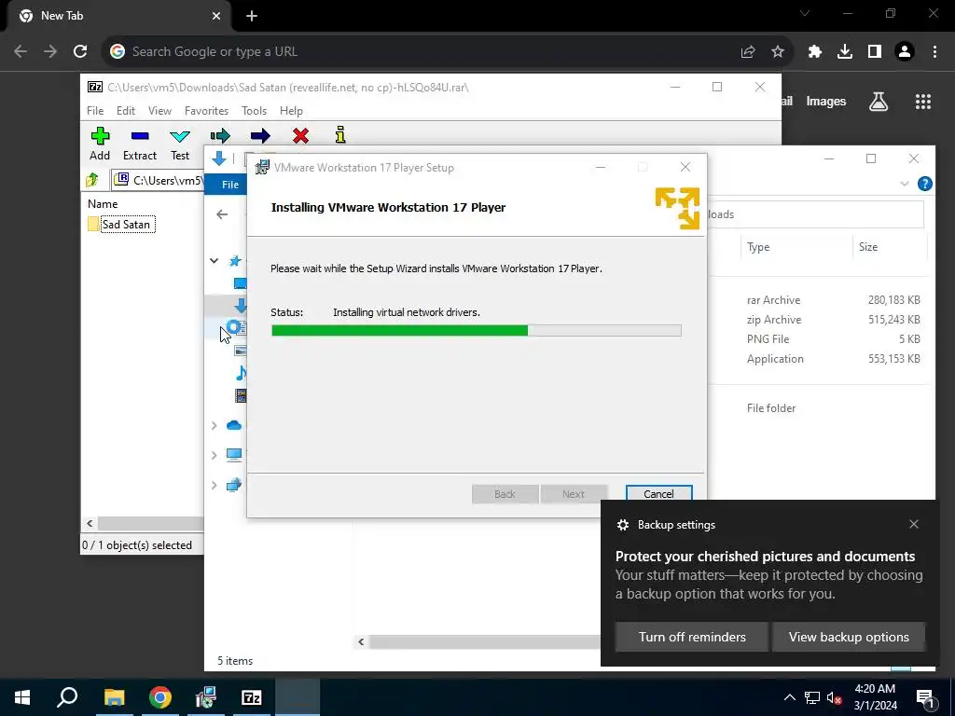Click the Explorer horizontal scrollbar left arrow
955x716 pixels.
pos(361,641)
